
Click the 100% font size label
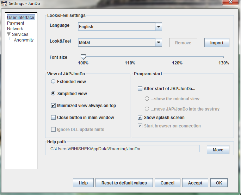point(83,63)
